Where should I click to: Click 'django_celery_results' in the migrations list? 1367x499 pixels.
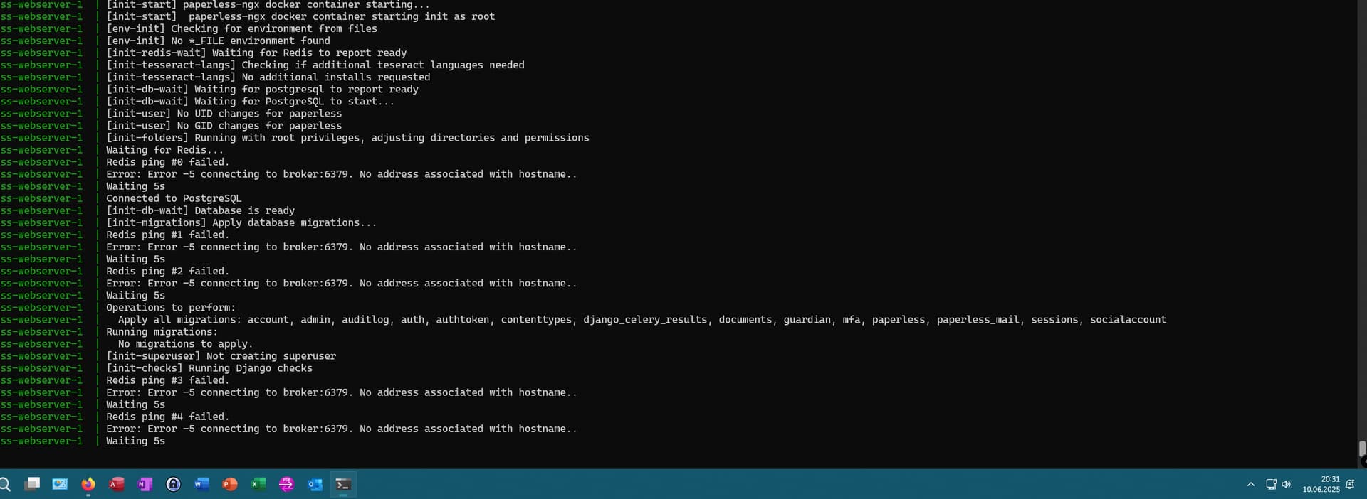(x=645, y=320)
